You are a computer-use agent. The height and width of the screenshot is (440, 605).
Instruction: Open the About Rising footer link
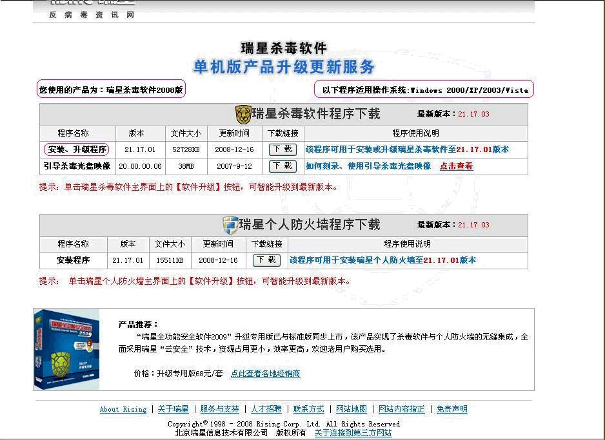(123, 409)
